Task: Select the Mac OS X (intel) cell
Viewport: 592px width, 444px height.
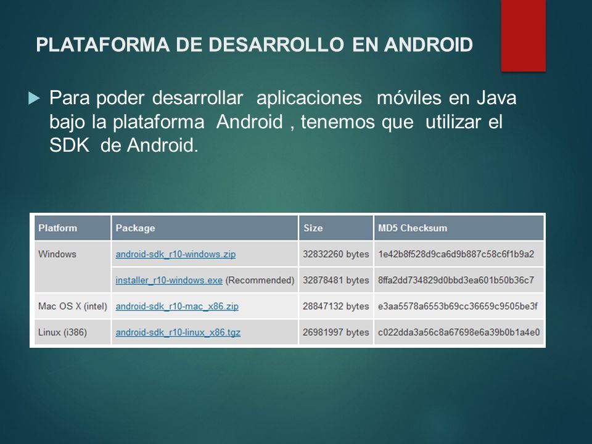Action: pyautogui.click(x=73, y=306)
